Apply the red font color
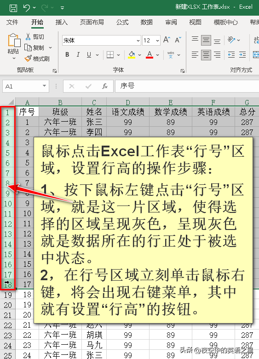259x359 pixels. tap(150, 54)
